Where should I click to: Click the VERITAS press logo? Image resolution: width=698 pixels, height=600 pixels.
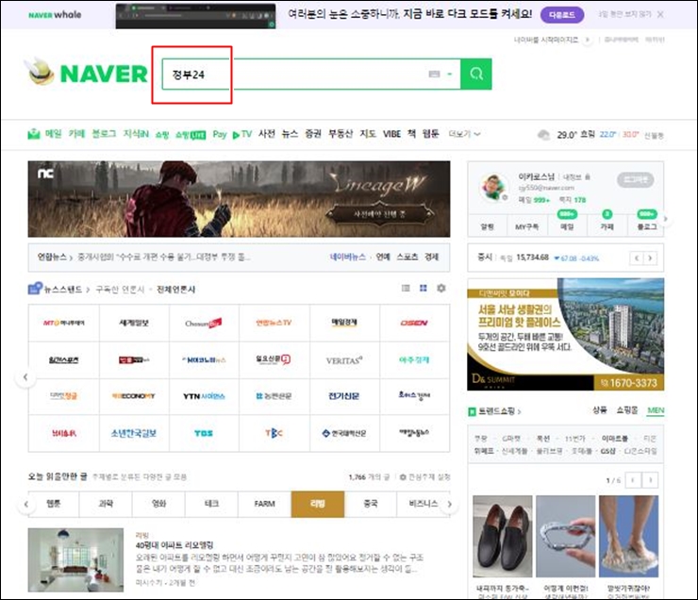pyautogui.click(x=344, y=360)
